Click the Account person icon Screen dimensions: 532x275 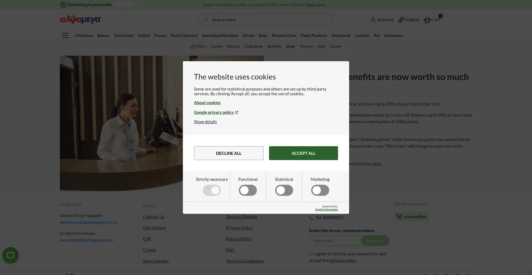[x=373, y=20]
